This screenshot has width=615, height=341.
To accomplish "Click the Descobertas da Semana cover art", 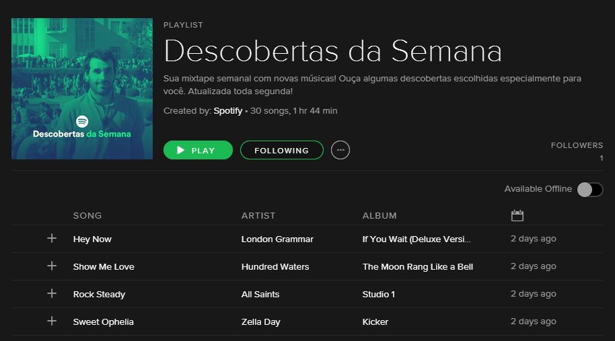I will 82,89.
